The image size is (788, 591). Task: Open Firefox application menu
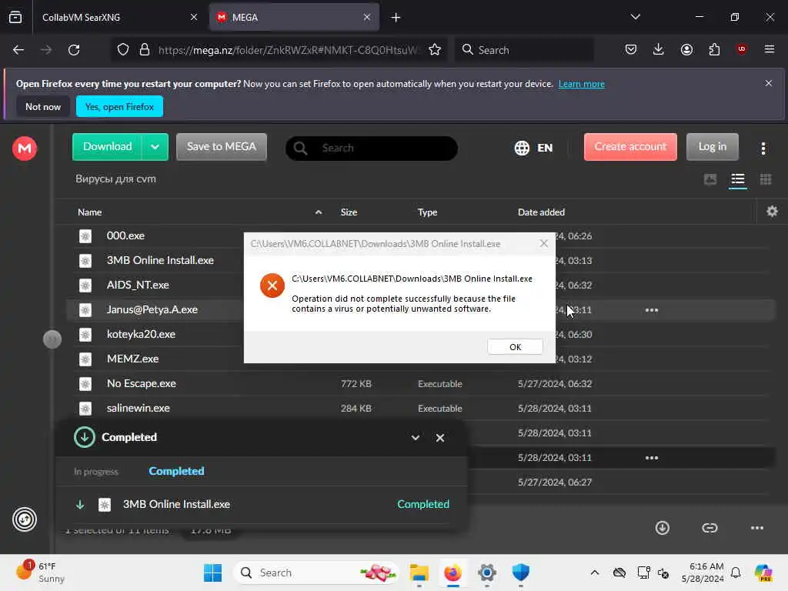769,49
